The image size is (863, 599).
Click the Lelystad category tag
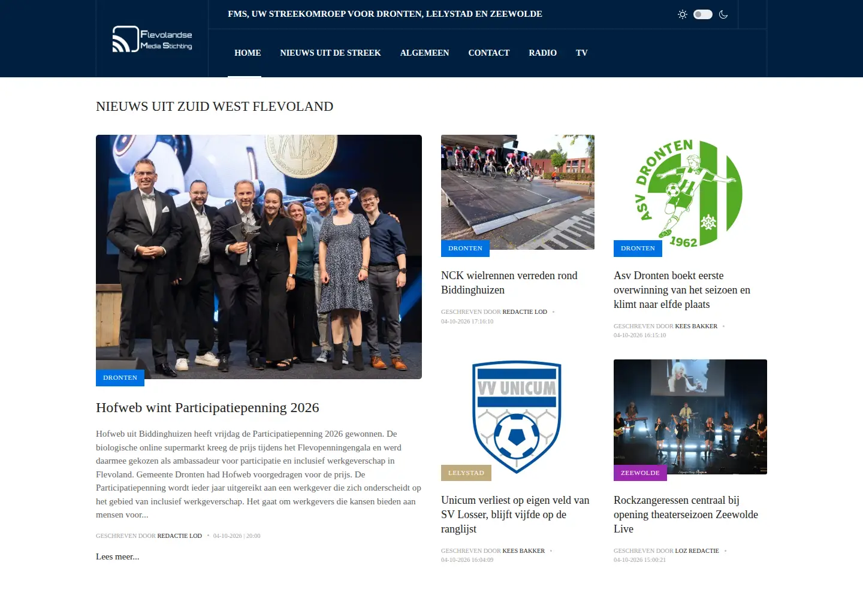pos(466,473)
